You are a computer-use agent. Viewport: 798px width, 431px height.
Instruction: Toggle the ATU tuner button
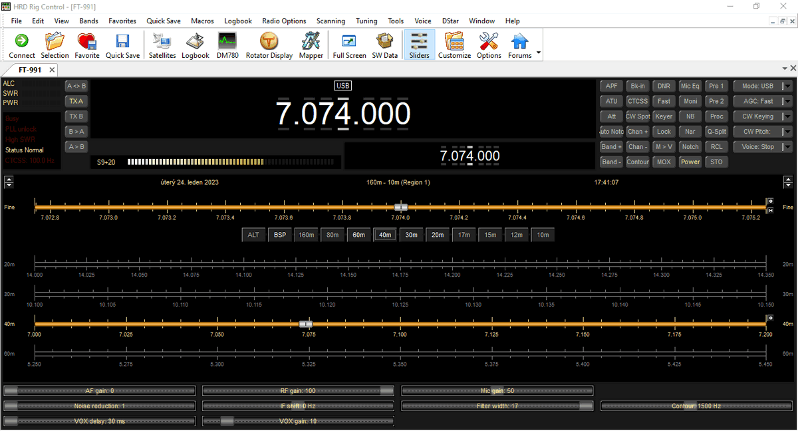611,101
